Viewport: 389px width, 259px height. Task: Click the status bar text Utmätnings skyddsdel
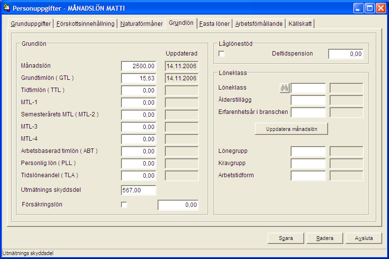pos(28,253)
